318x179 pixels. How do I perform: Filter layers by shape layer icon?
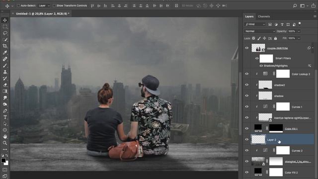pyautogui.click(x=288, y=24)
